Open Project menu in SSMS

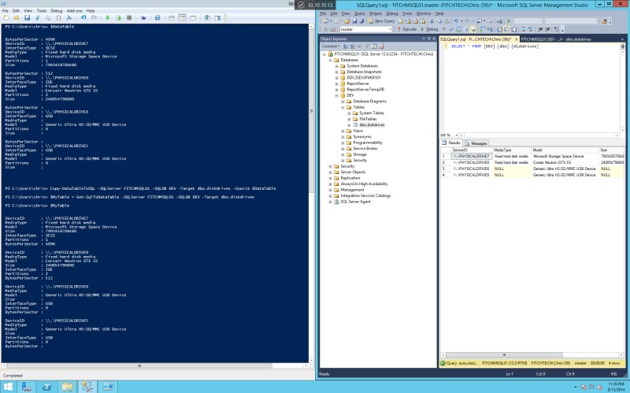coord(376,13)
